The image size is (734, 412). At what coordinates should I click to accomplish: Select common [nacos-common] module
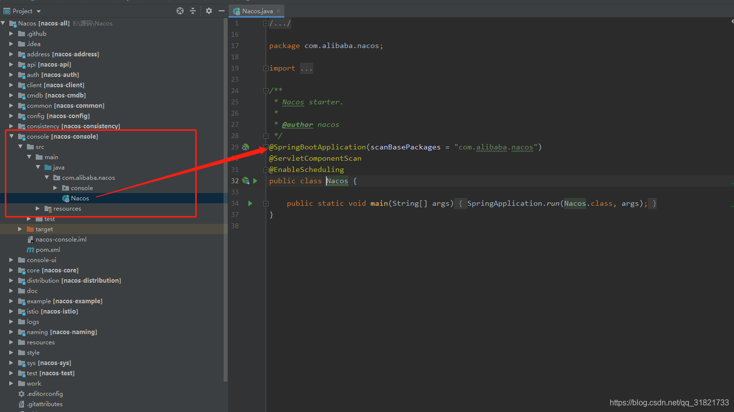[x=66, y=106]
